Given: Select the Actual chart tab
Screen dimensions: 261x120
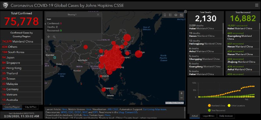Looking at the screenshot, I should (x=194, y=116).
